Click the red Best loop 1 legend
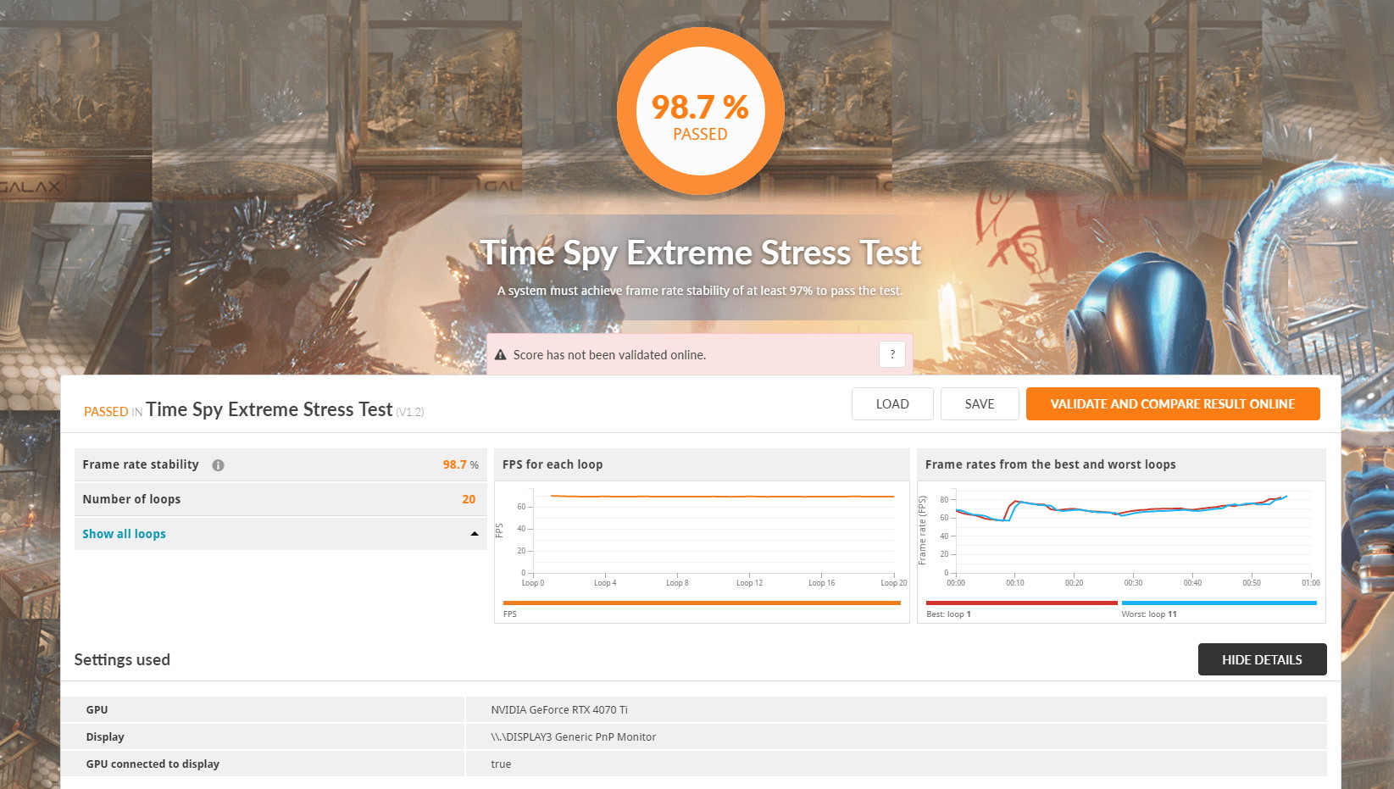1394x789 pixels. pyautogui.click(x=1022, y=603)
